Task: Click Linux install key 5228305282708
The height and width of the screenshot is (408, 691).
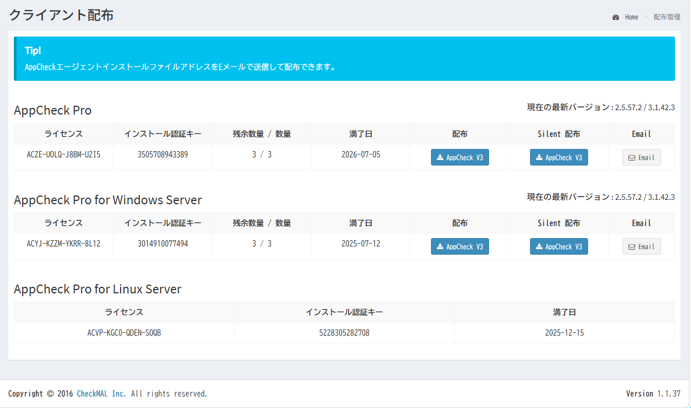Action: [344, 333]
